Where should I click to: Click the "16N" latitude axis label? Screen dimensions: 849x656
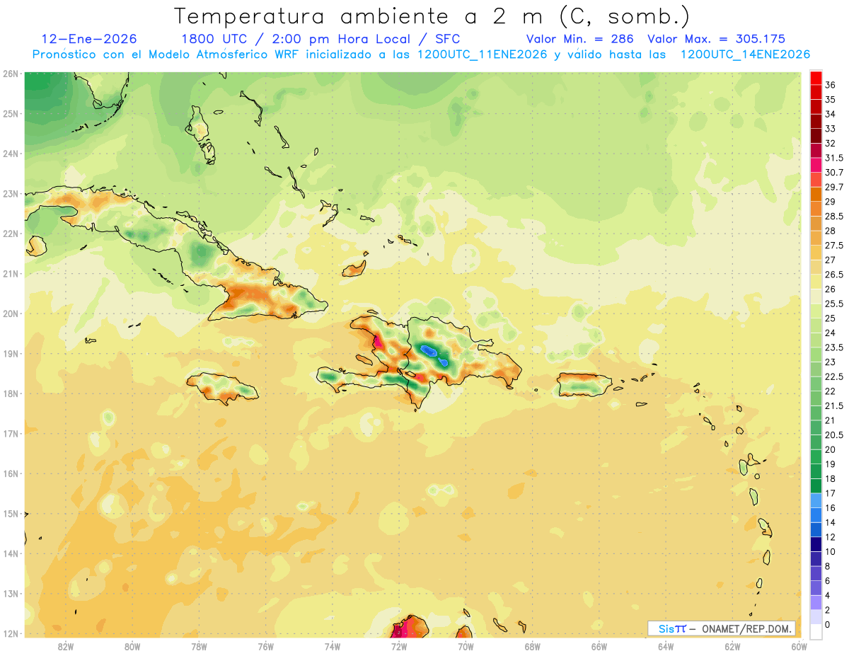coord(10,473)
